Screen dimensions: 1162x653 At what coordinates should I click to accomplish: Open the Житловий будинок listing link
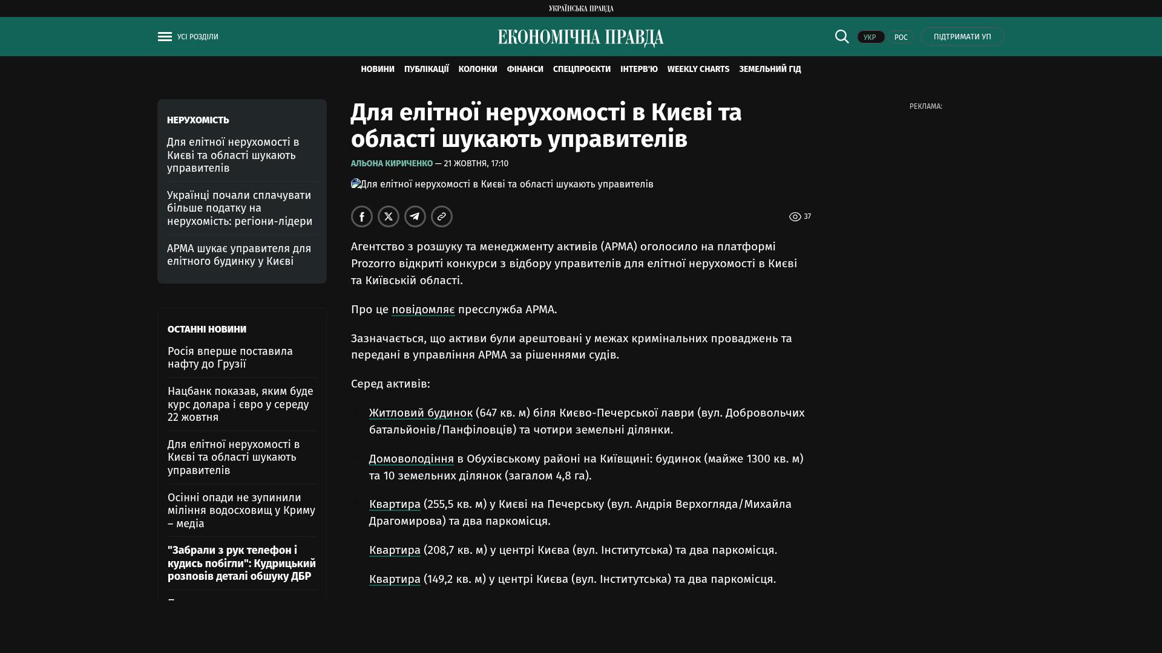point(421,413)
